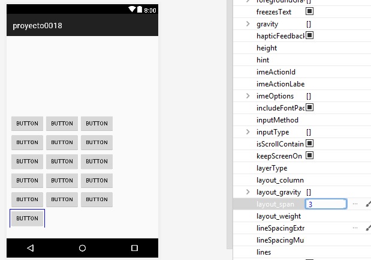371x260 pixels.
Task: Click the layout_span value input field
Action: coord(325,204)
